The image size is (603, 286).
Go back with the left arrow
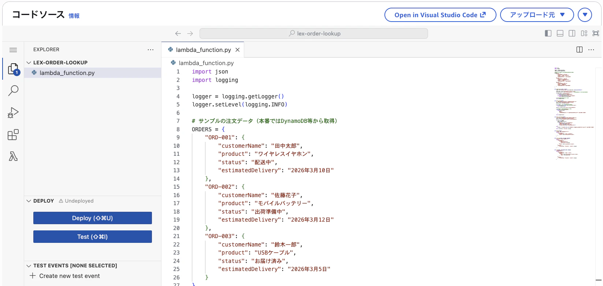(178, 33)
